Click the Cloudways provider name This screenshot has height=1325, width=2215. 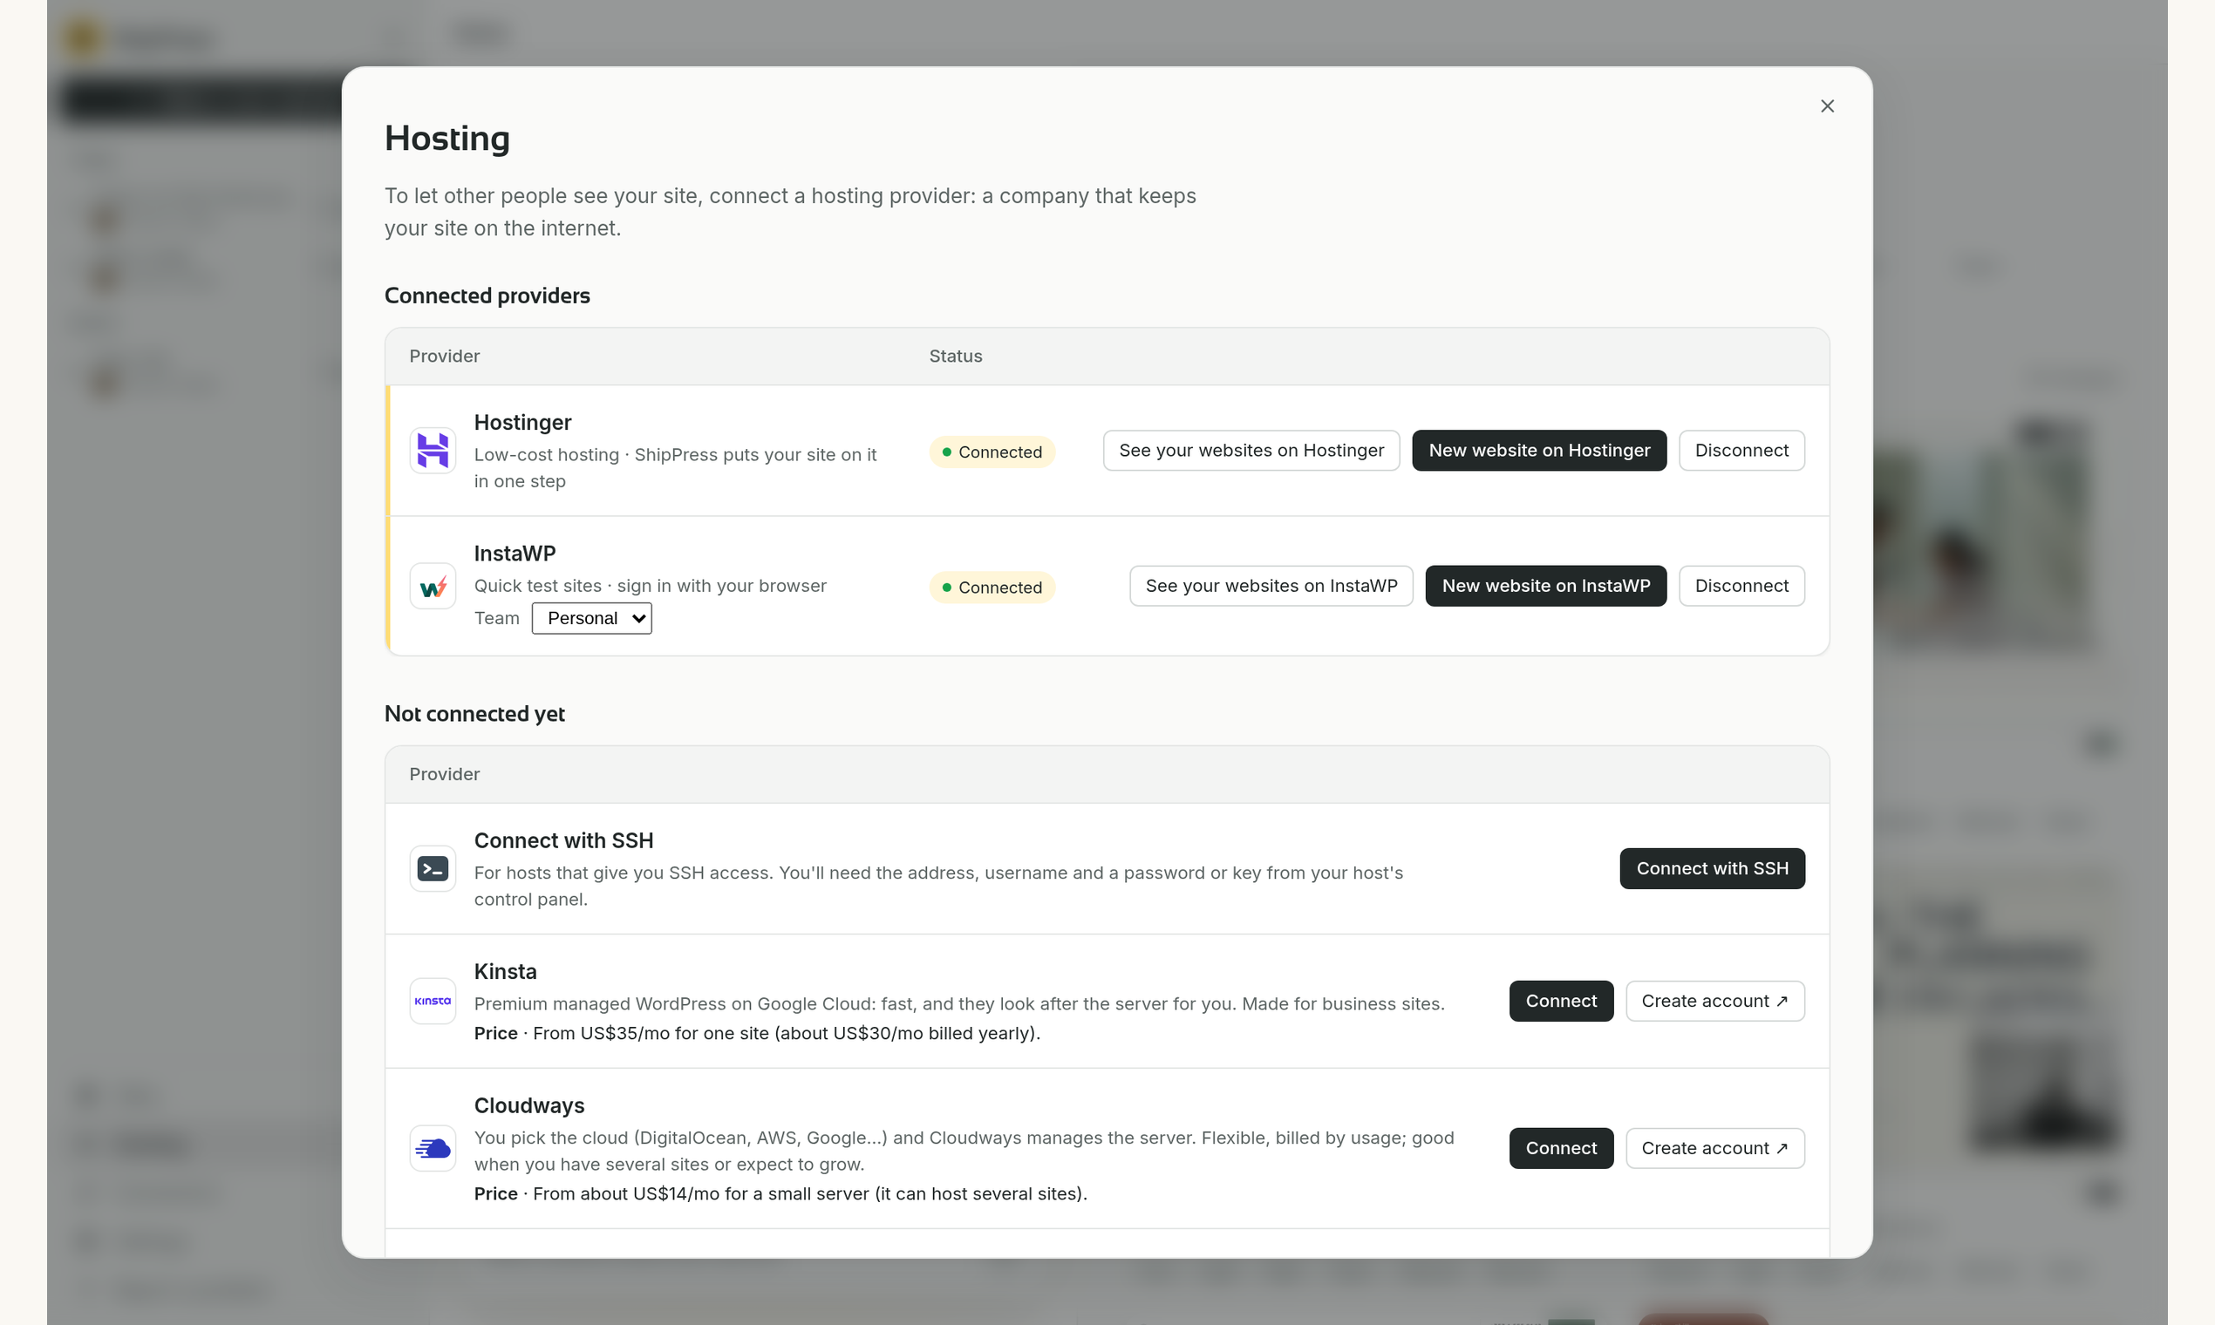(x=528, y=1105)
